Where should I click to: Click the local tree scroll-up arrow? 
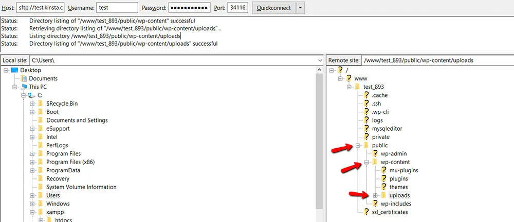(320, 70)
